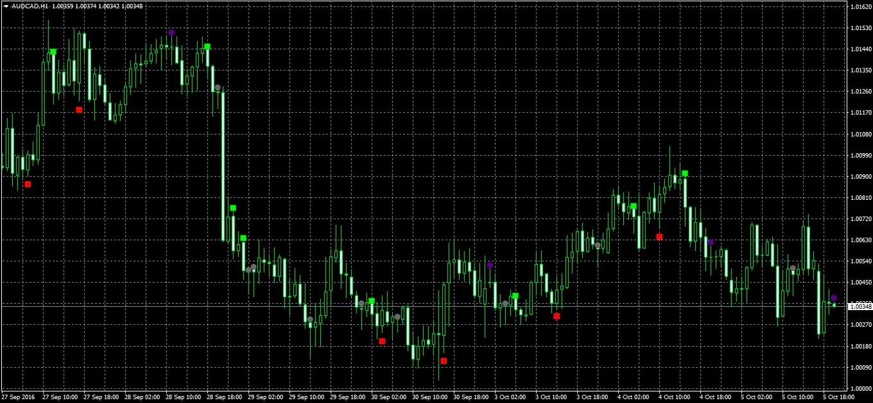Select the green square at 28 Sep 18:00 top
873x403 pixels.
(x=207, y=46)
